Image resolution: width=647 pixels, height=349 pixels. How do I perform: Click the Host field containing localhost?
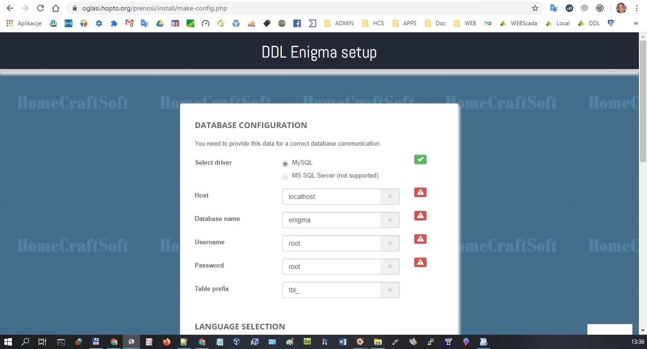[x=331, y=197]
